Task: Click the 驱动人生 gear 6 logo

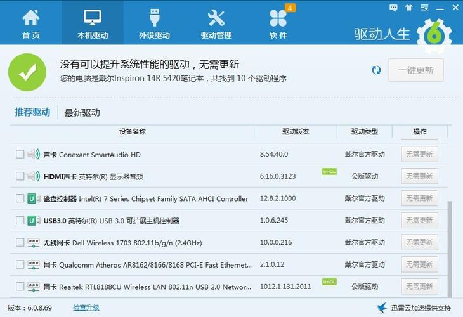Action: pyautogui.click(x=434, y=35)
